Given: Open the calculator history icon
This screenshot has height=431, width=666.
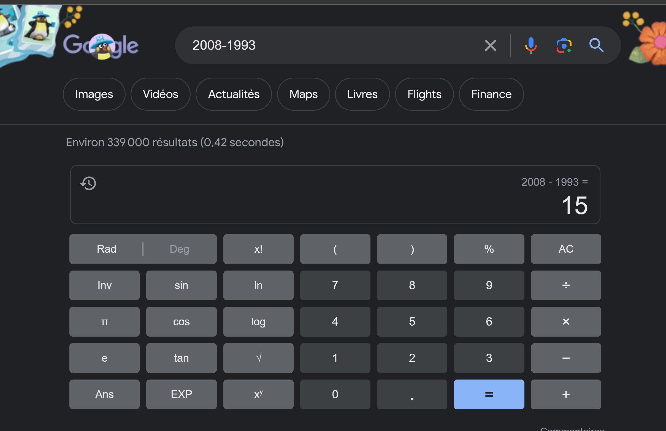Looking at the screenshot, I should [x=88, y=183].
